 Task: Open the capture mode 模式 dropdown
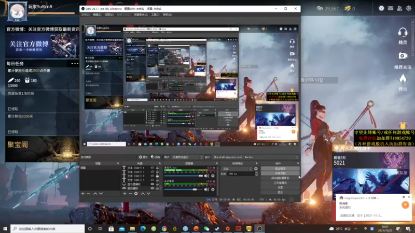tap(187, 157)
